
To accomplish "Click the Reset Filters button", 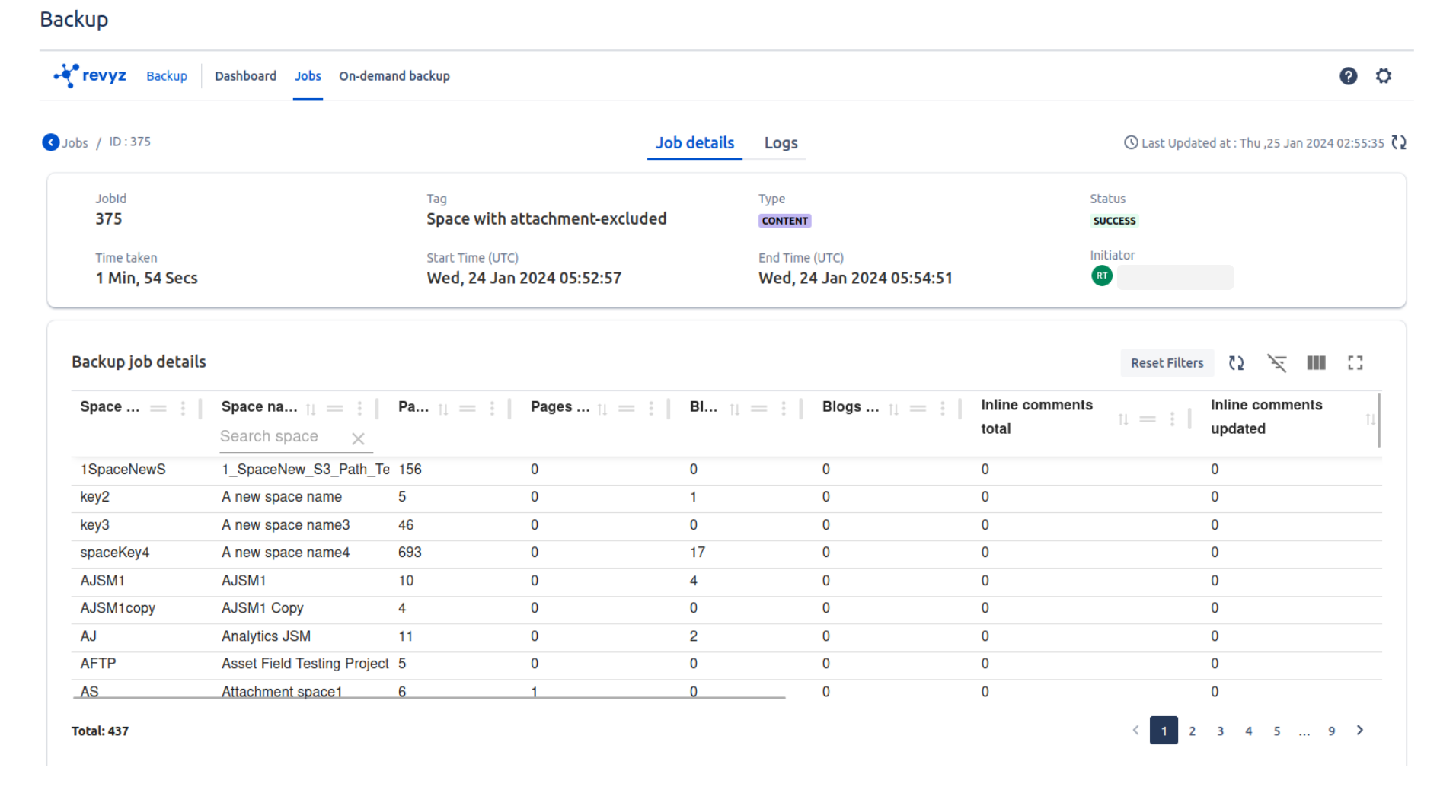I will (x=1167, y=363).
